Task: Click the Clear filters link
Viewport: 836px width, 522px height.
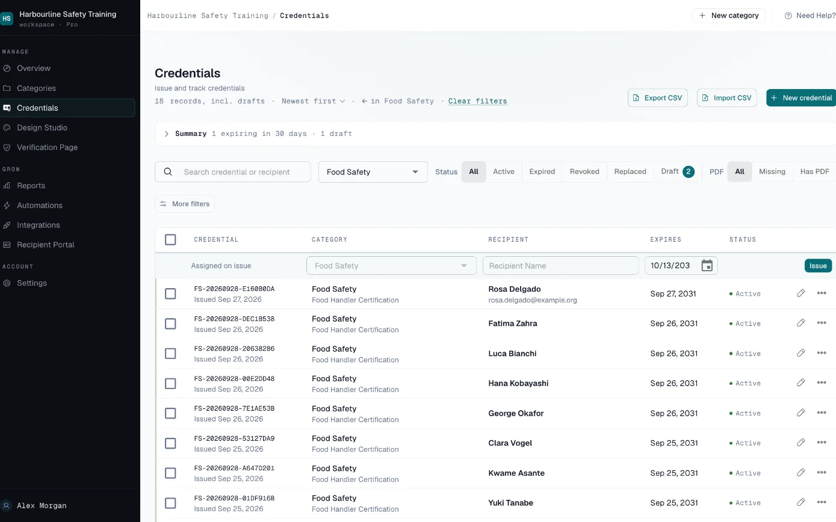Action: 478,101
